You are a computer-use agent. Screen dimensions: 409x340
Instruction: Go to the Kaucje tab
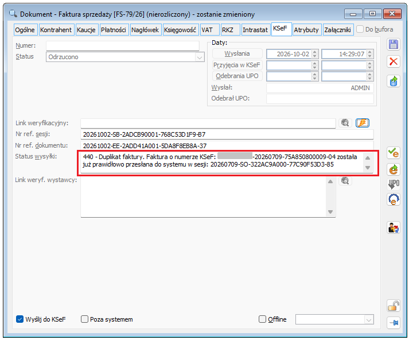click(x=86, y=30)
